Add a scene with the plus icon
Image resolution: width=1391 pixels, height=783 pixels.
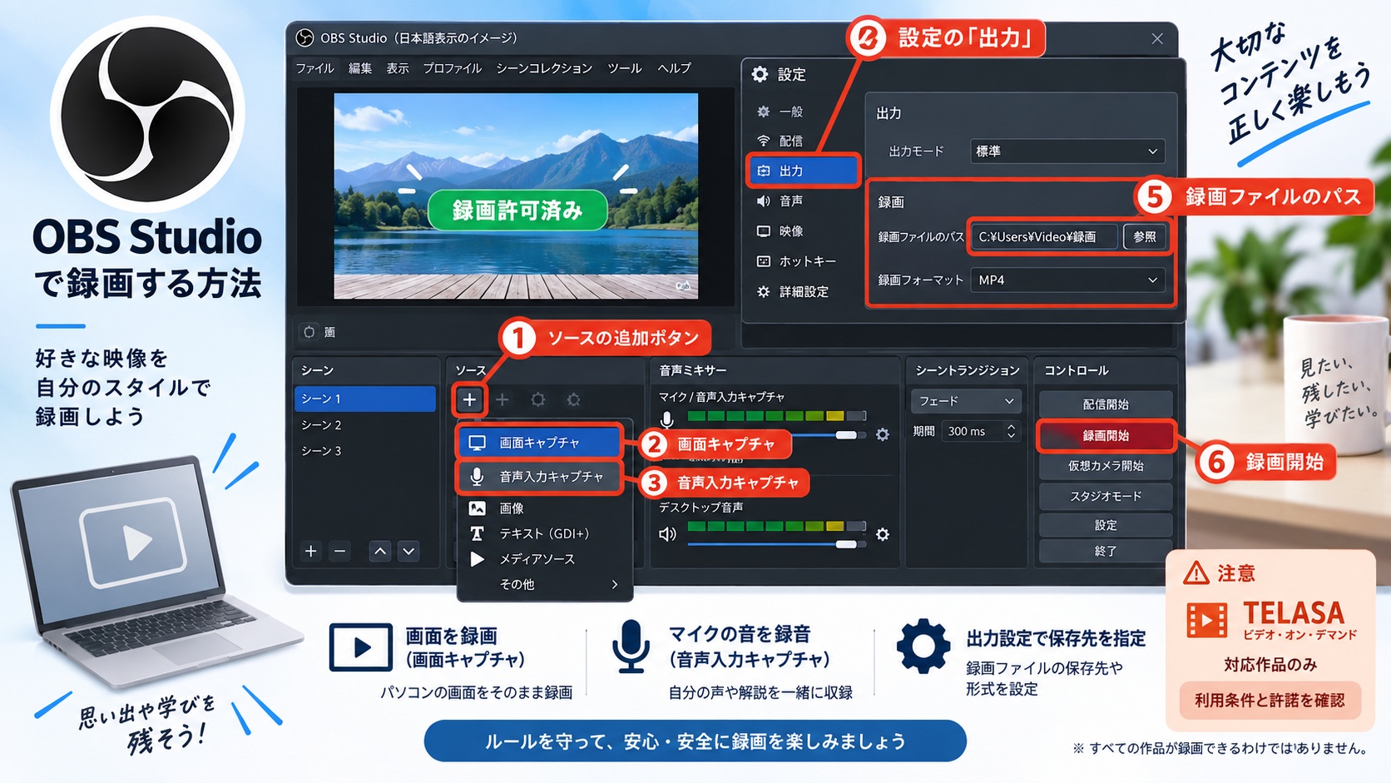311,551
